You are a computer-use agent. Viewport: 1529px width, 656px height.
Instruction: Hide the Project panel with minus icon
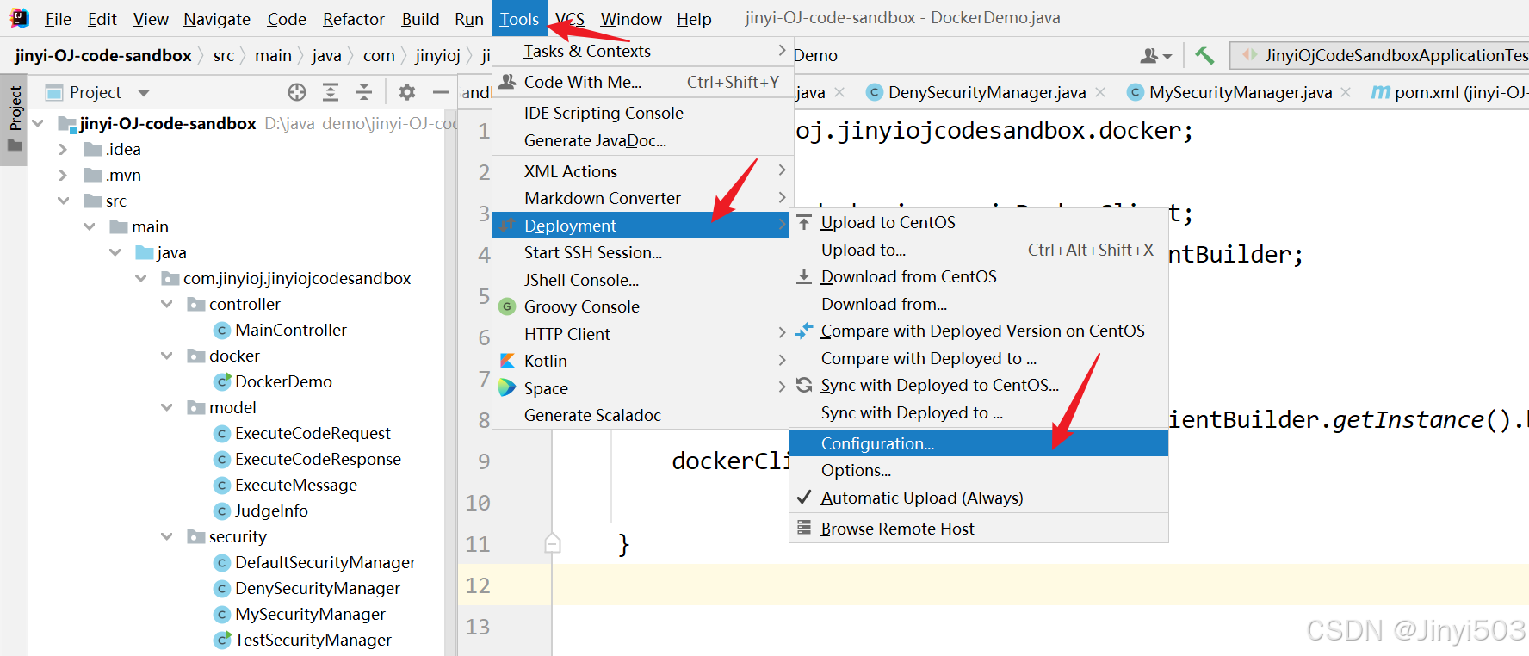point(441,92)
